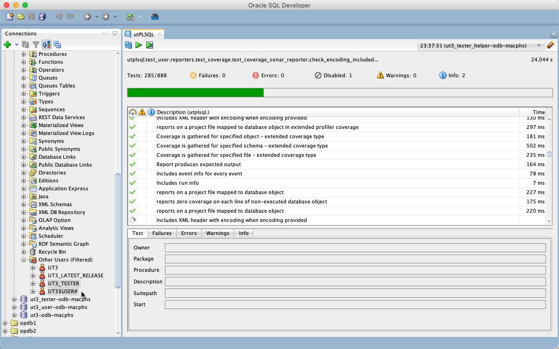Click the Owner field
The width and height of the screenshot is (559, 349).
point(355,248)
